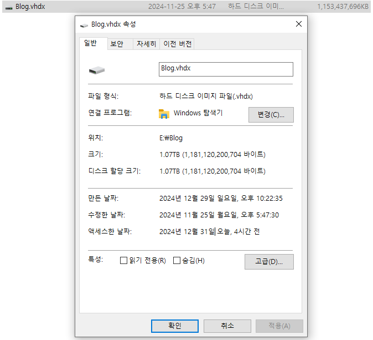Open the 자세히 tab
This screenshot has height=340, width=373.
pyautogui.click(x=146, y=44)
